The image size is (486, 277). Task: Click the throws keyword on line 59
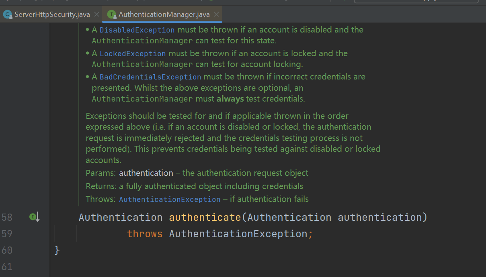tap(145, 234)
